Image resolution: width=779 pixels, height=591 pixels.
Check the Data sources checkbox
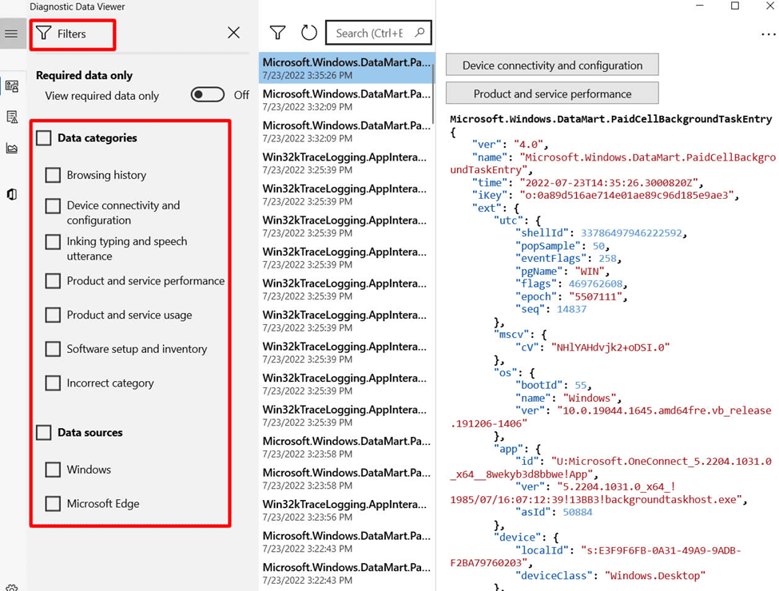(44, 432)
